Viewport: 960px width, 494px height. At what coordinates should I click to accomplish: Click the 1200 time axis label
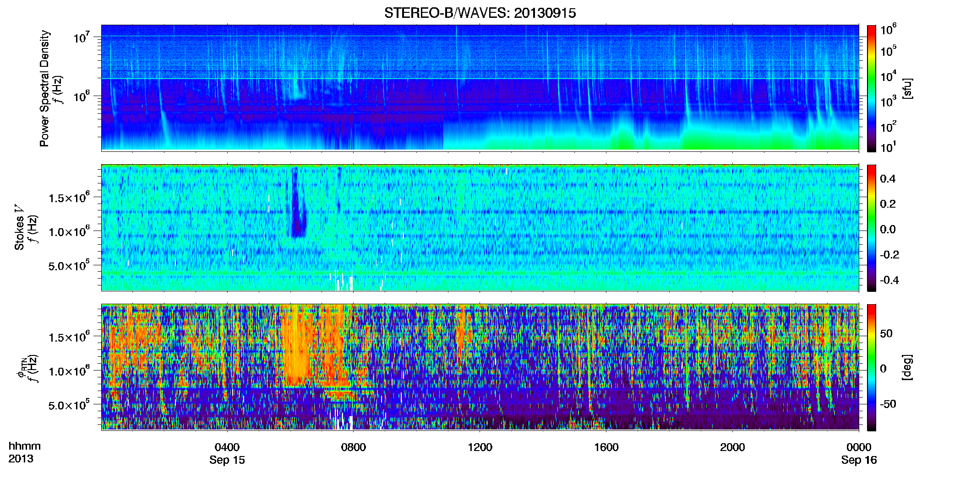(480, 447)
